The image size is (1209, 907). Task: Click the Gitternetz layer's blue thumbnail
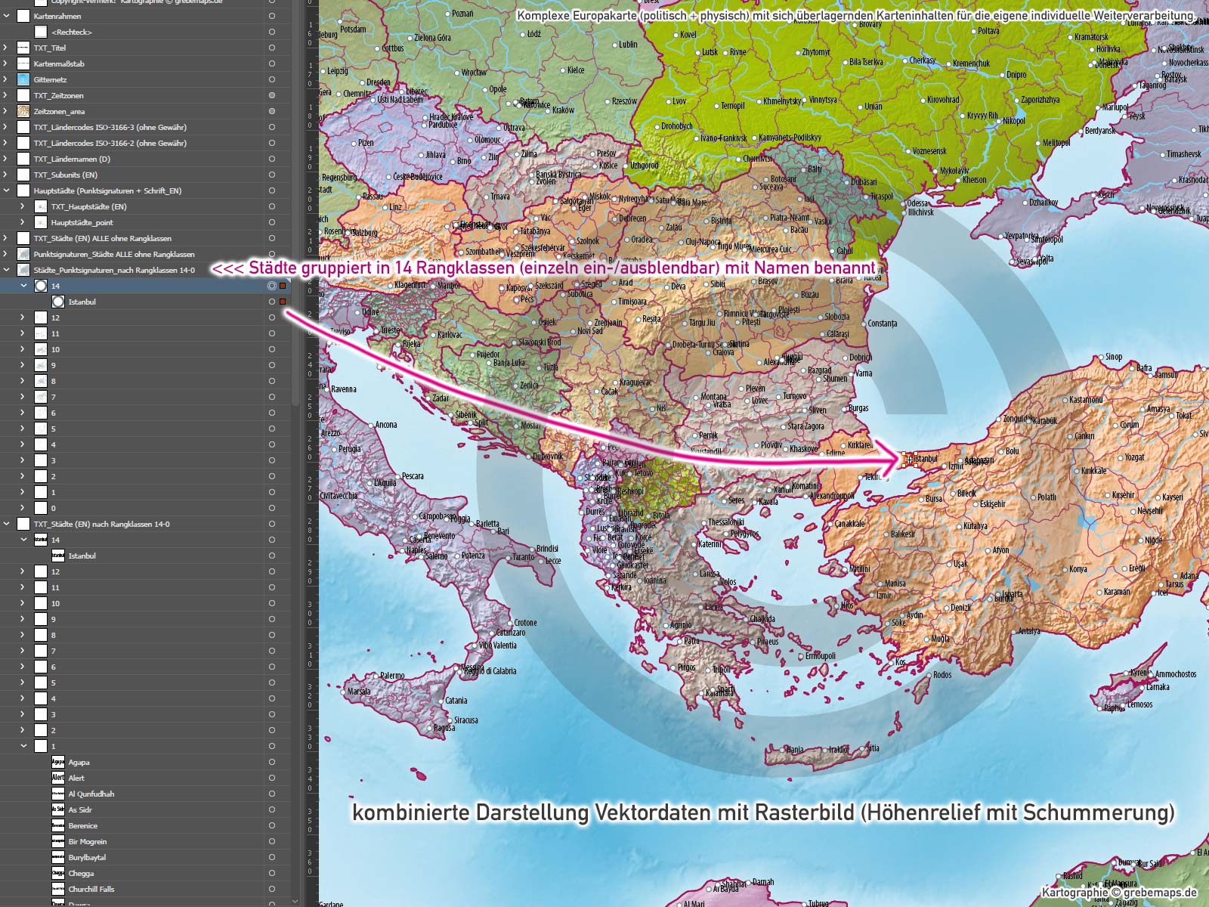click(x=23, y=79)
